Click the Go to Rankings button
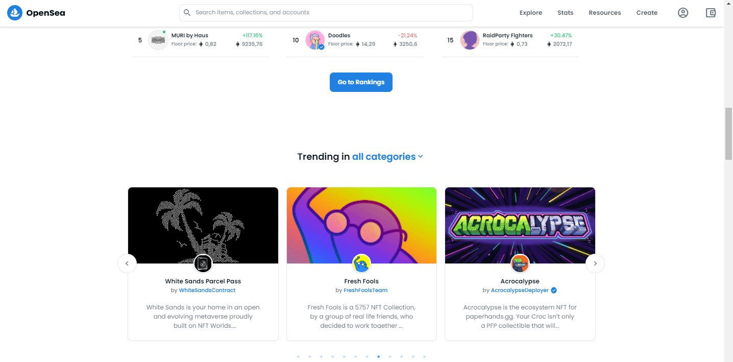This screenshot has width=733, height=362. click(x=361, y=82)
